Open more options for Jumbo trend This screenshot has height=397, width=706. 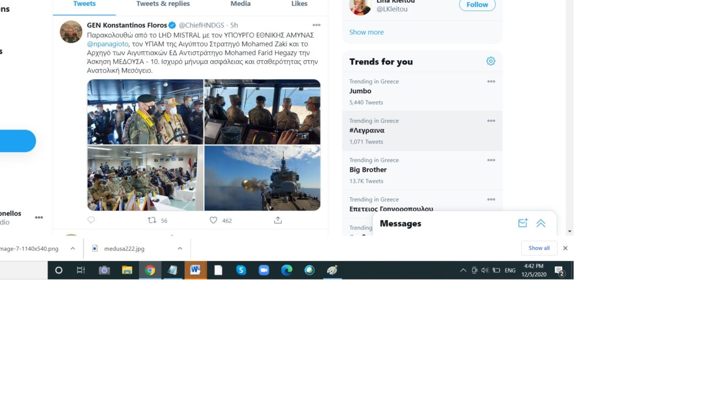[491, 82]
